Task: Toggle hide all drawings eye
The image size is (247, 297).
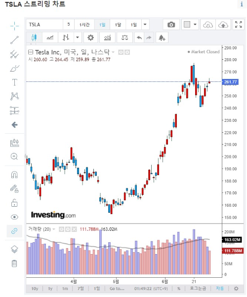Action: 14,217
